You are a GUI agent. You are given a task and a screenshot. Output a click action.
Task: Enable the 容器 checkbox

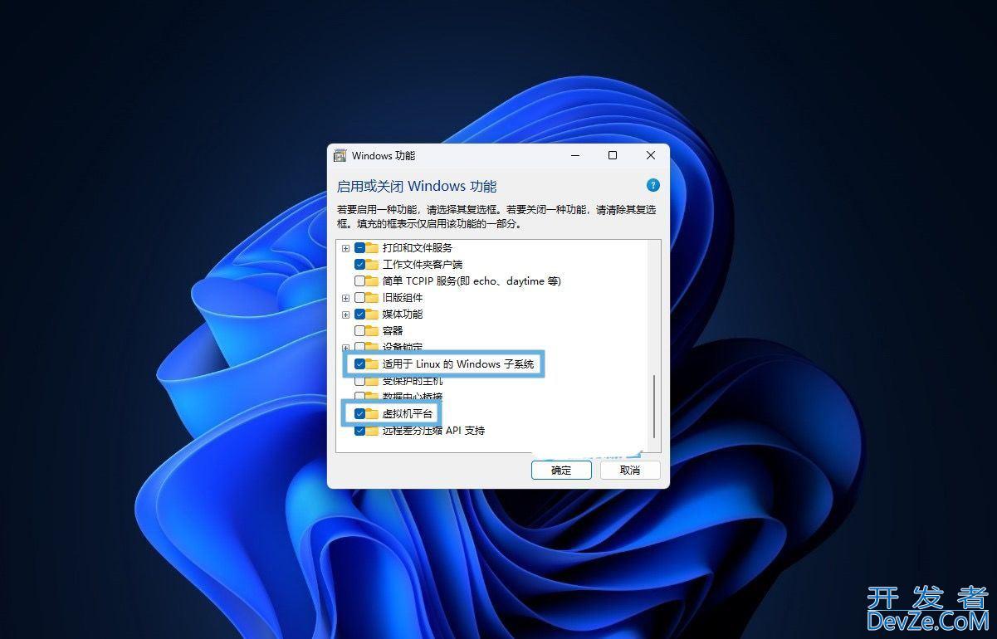coord(359,330)
